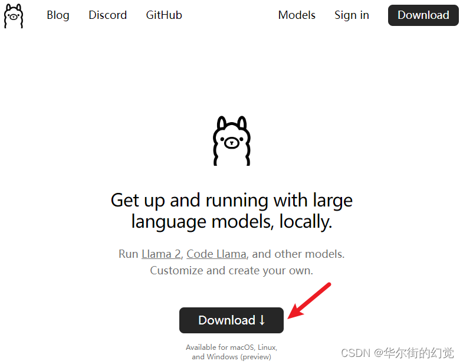Click Sign in

352,15
